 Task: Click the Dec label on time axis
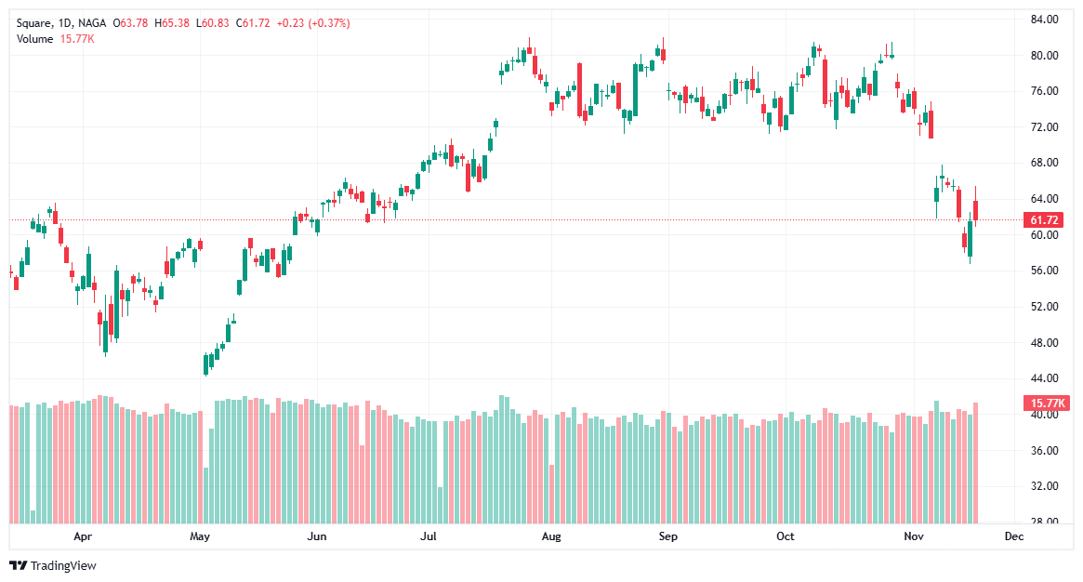pyautogui.click(x=1013, y=536)
